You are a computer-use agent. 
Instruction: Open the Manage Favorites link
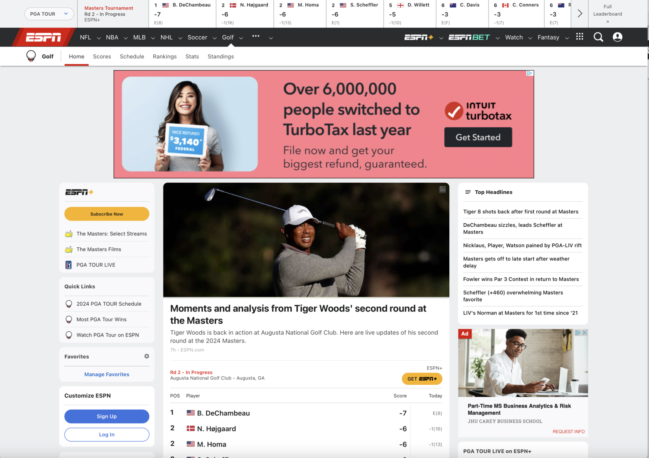click(107, 374)
